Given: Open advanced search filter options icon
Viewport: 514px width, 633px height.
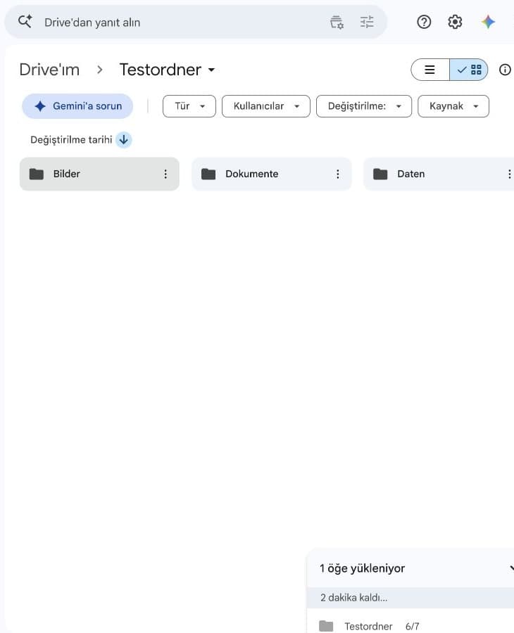Looking at the screenshot, I should tap(367, 22).
